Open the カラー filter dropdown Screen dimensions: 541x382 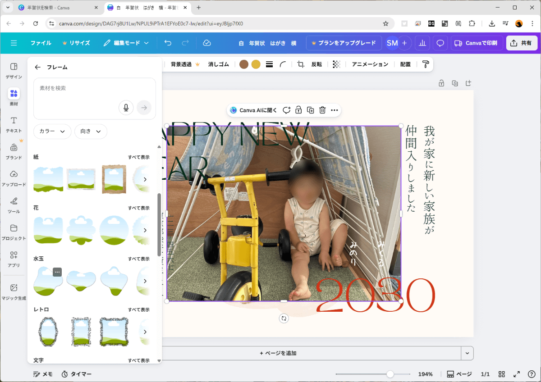52,131
